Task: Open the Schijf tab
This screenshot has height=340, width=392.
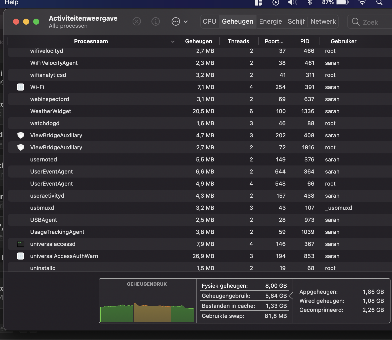Action: tap(296, 22)
